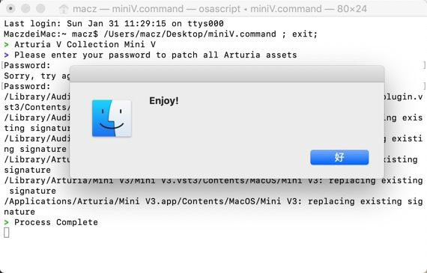Click the /Applications/Arturia/Mini V3.app path line
The height and width of the screenshot is (273, 427).
tap(213, 201)
